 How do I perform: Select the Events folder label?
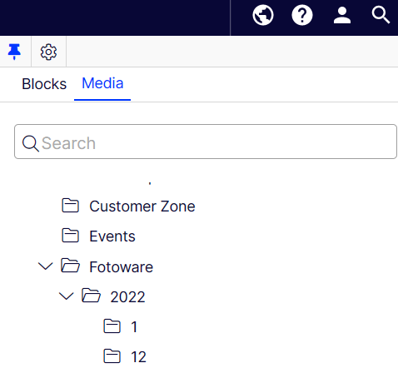pyautogui.click(x=112, y=236)
